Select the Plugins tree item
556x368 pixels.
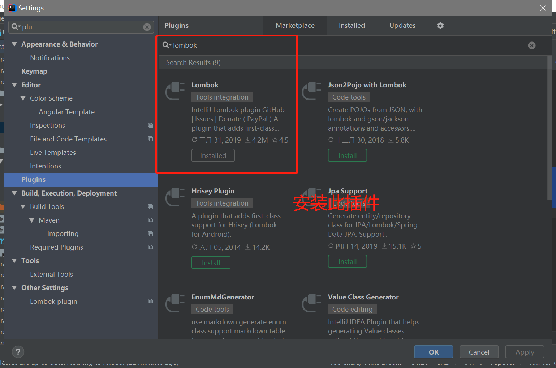(x=81, y=180)
